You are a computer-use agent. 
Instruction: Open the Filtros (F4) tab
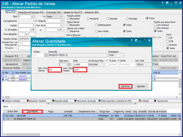[10, 12]
